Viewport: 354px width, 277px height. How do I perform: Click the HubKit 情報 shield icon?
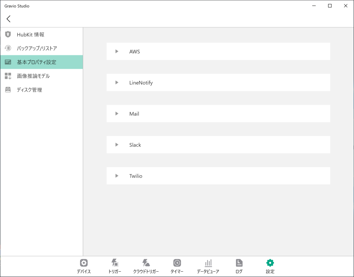click(x=8, y=34)
